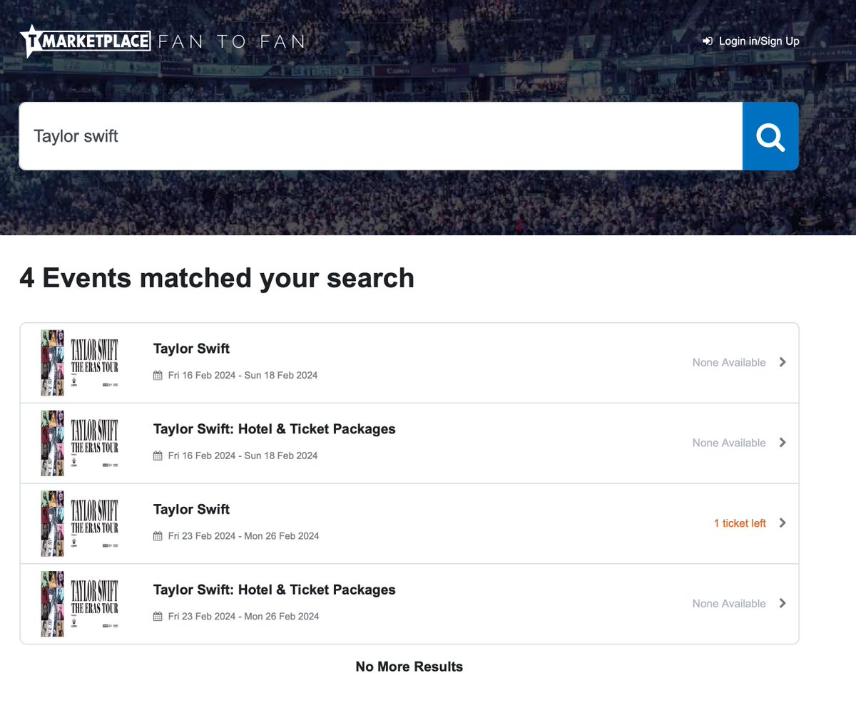Open Hotel & Ticket Packages 23 Feb title
The width and height of the screenshot is (856, 725).
coord(274,590)
